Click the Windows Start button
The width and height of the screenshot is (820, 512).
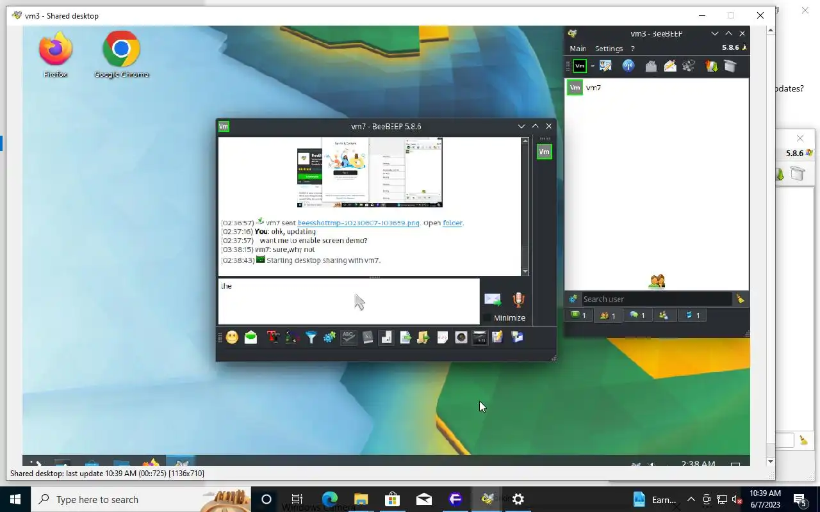tap(15, 499)
